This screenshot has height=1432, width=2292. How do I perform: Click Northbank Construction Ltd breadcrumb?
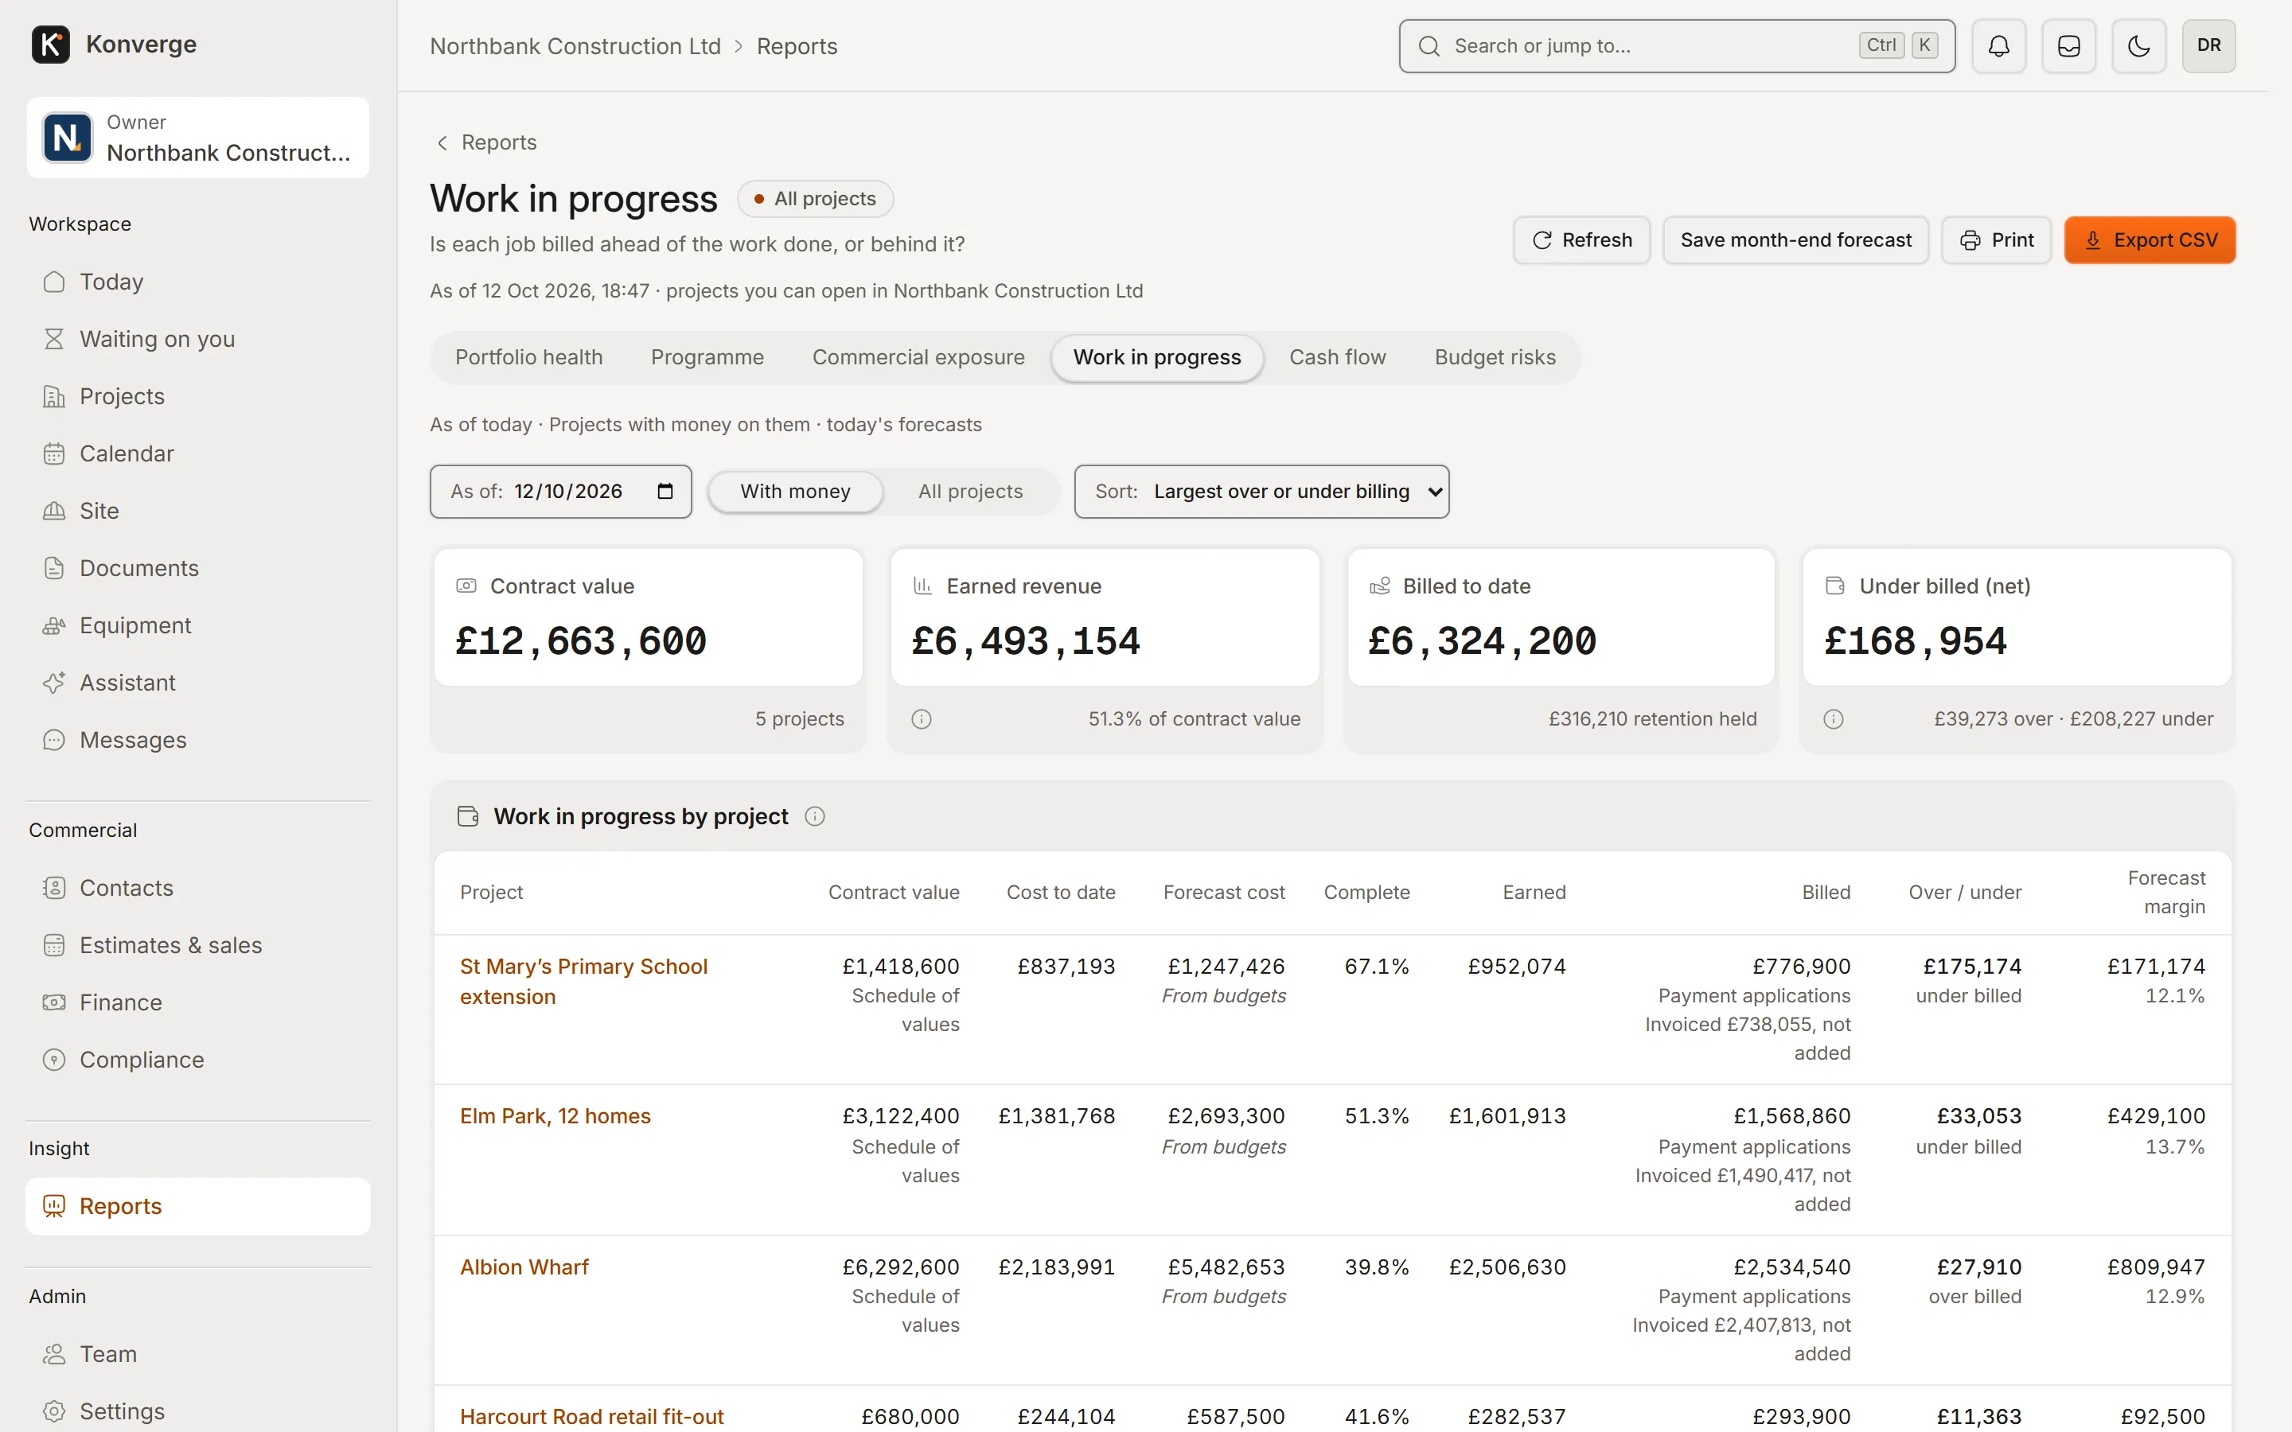click(575, 46)
